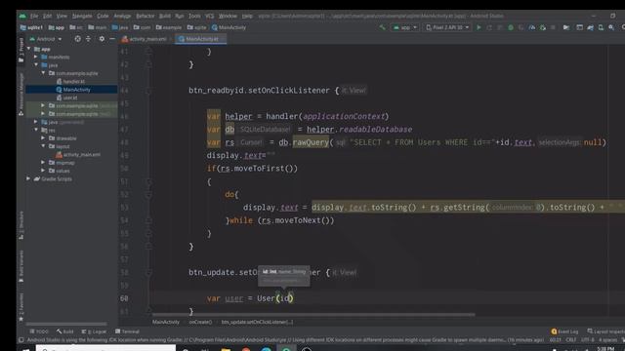
Task: Collapse the layout folder
Action: [43, 146]
